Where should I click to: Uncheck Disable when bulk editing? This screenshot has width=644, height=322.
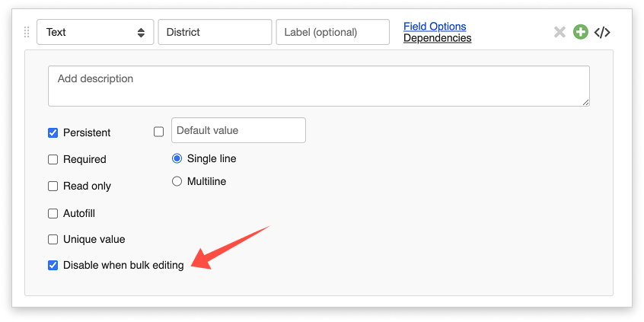[x=53, y=266]
